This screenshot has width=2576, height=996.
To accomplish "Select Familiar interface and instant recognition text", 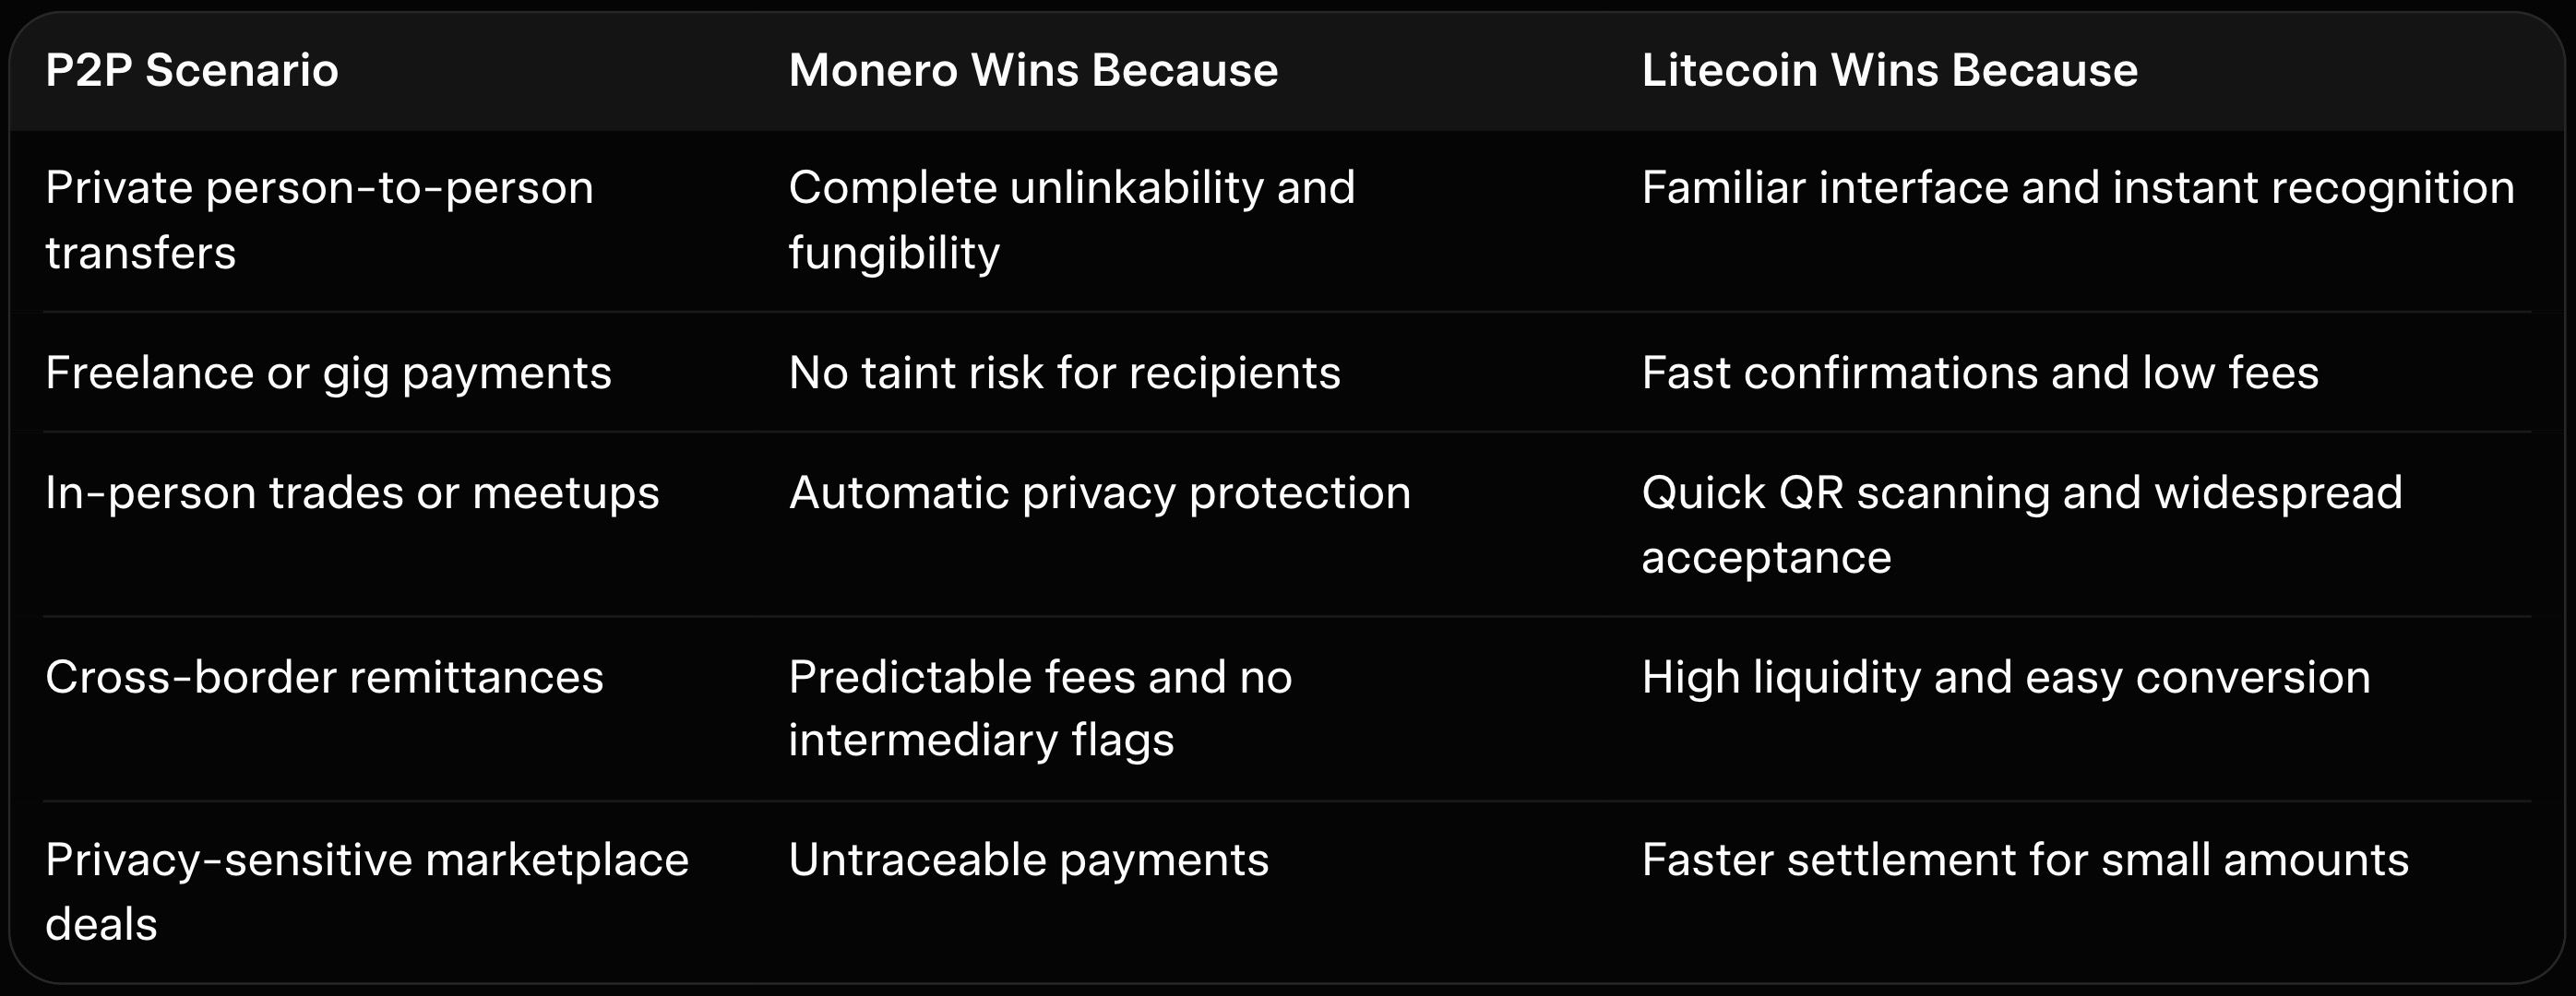I will point(2077,188).
